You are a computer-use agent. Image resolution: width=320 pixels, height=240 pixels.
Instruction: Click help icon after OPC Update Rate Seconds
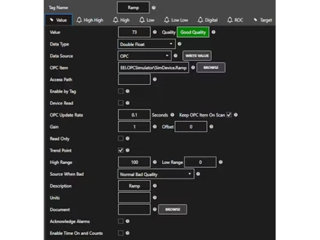pyautogui.click(x=172, y=115)
